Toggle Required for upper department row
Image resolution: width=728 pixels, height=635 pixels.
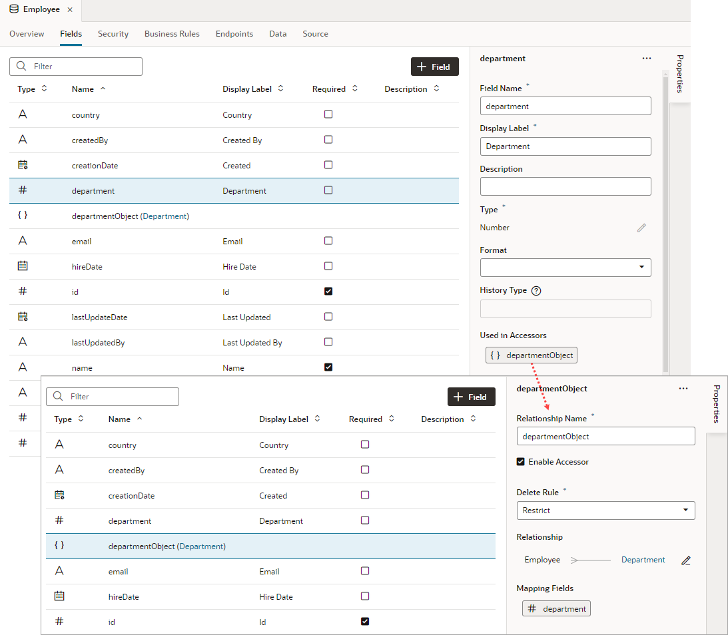(328, 190)
